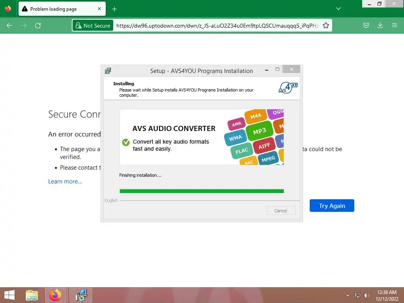Click the taskbar clock showing 12:38 AM

[x=387, y=295]
